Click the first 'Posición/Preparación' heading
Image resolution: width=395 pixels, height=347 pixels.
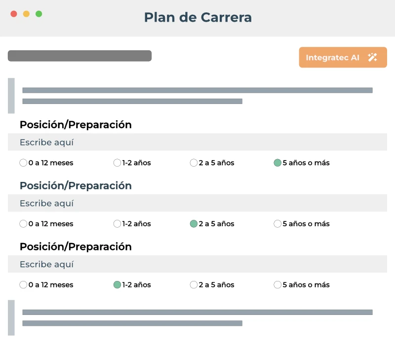click(76, 125)
